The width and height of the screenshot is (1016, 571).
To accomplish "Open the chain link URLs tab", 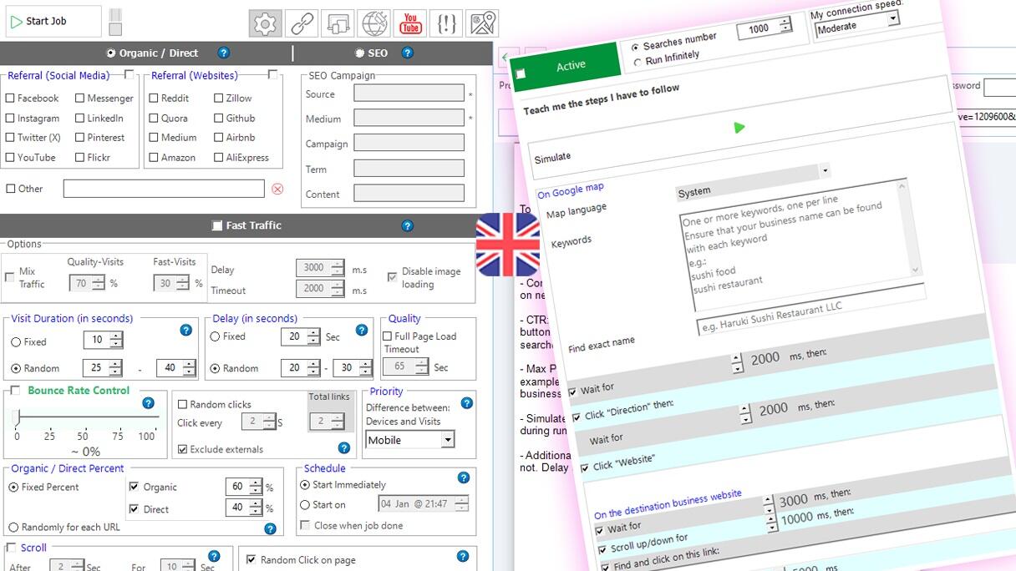I will point(302,23).
